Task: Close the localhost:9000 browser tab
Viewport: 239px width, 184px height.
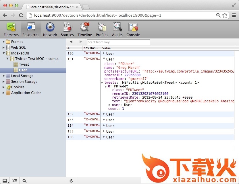Action: (77, 7)
